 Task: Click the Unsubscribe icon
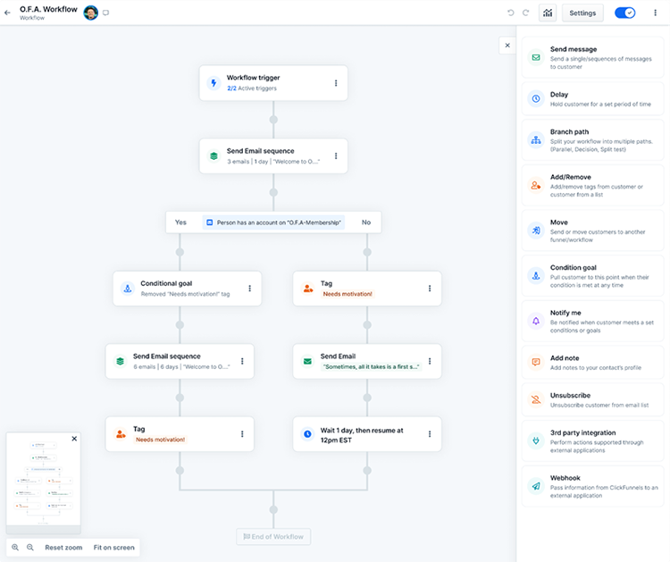[536, 399]
